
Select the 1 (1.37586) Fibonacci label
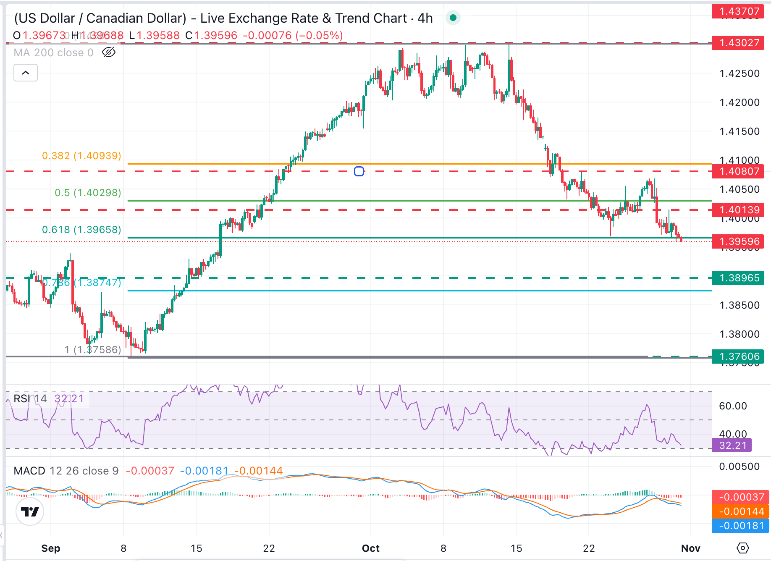pyautogui.click(x=93, y=350)
